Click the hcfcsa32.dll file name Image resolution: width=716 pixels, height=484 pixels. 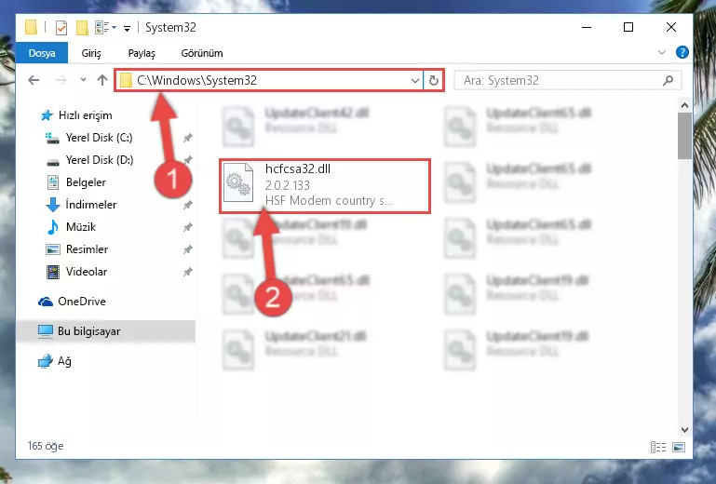point(298,169)
